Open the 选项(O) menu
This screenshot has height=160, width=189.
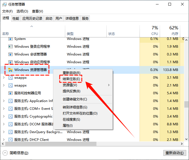pos(22,11)
